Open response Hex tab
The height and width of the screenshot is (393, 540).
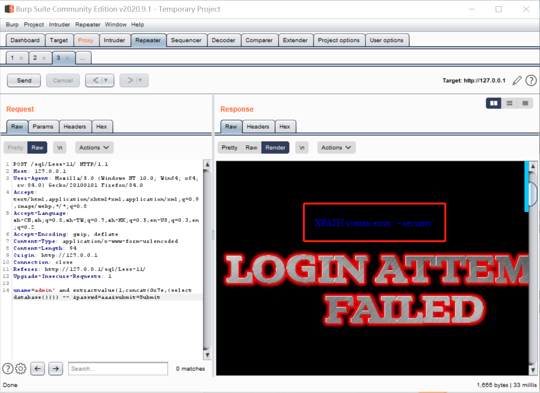coord(285,127)
